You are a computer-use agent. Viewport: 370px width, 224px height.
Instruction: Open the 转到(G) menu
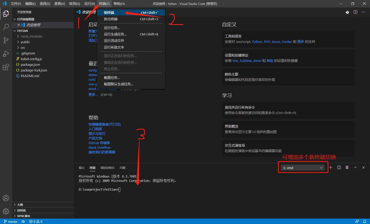(x=75, y=4)
